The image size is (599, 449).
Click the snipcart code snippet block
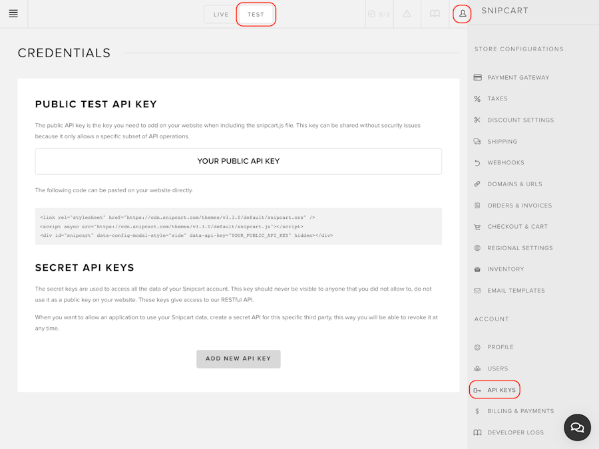pyautogui.click(x=238, y=226)
